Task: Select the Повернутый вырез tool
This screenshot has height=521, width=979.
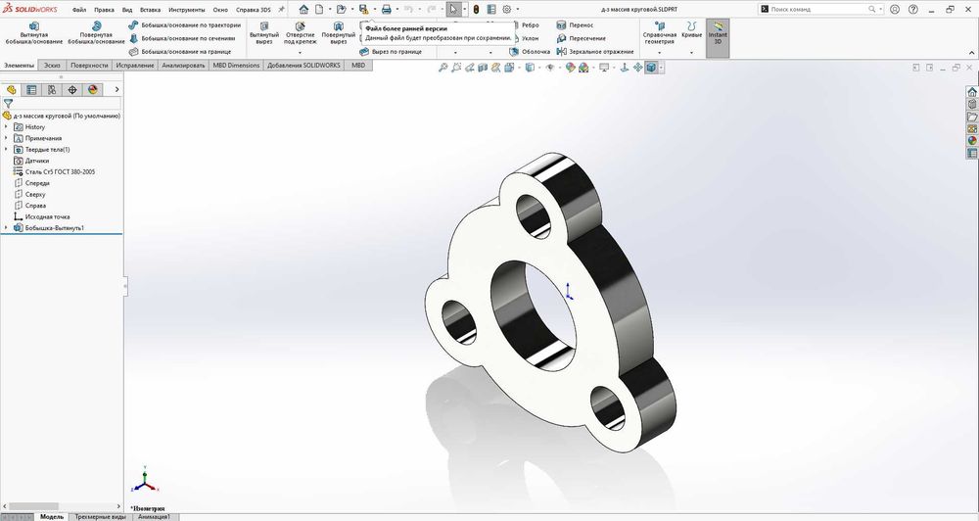Action: (x=339, y=33)
